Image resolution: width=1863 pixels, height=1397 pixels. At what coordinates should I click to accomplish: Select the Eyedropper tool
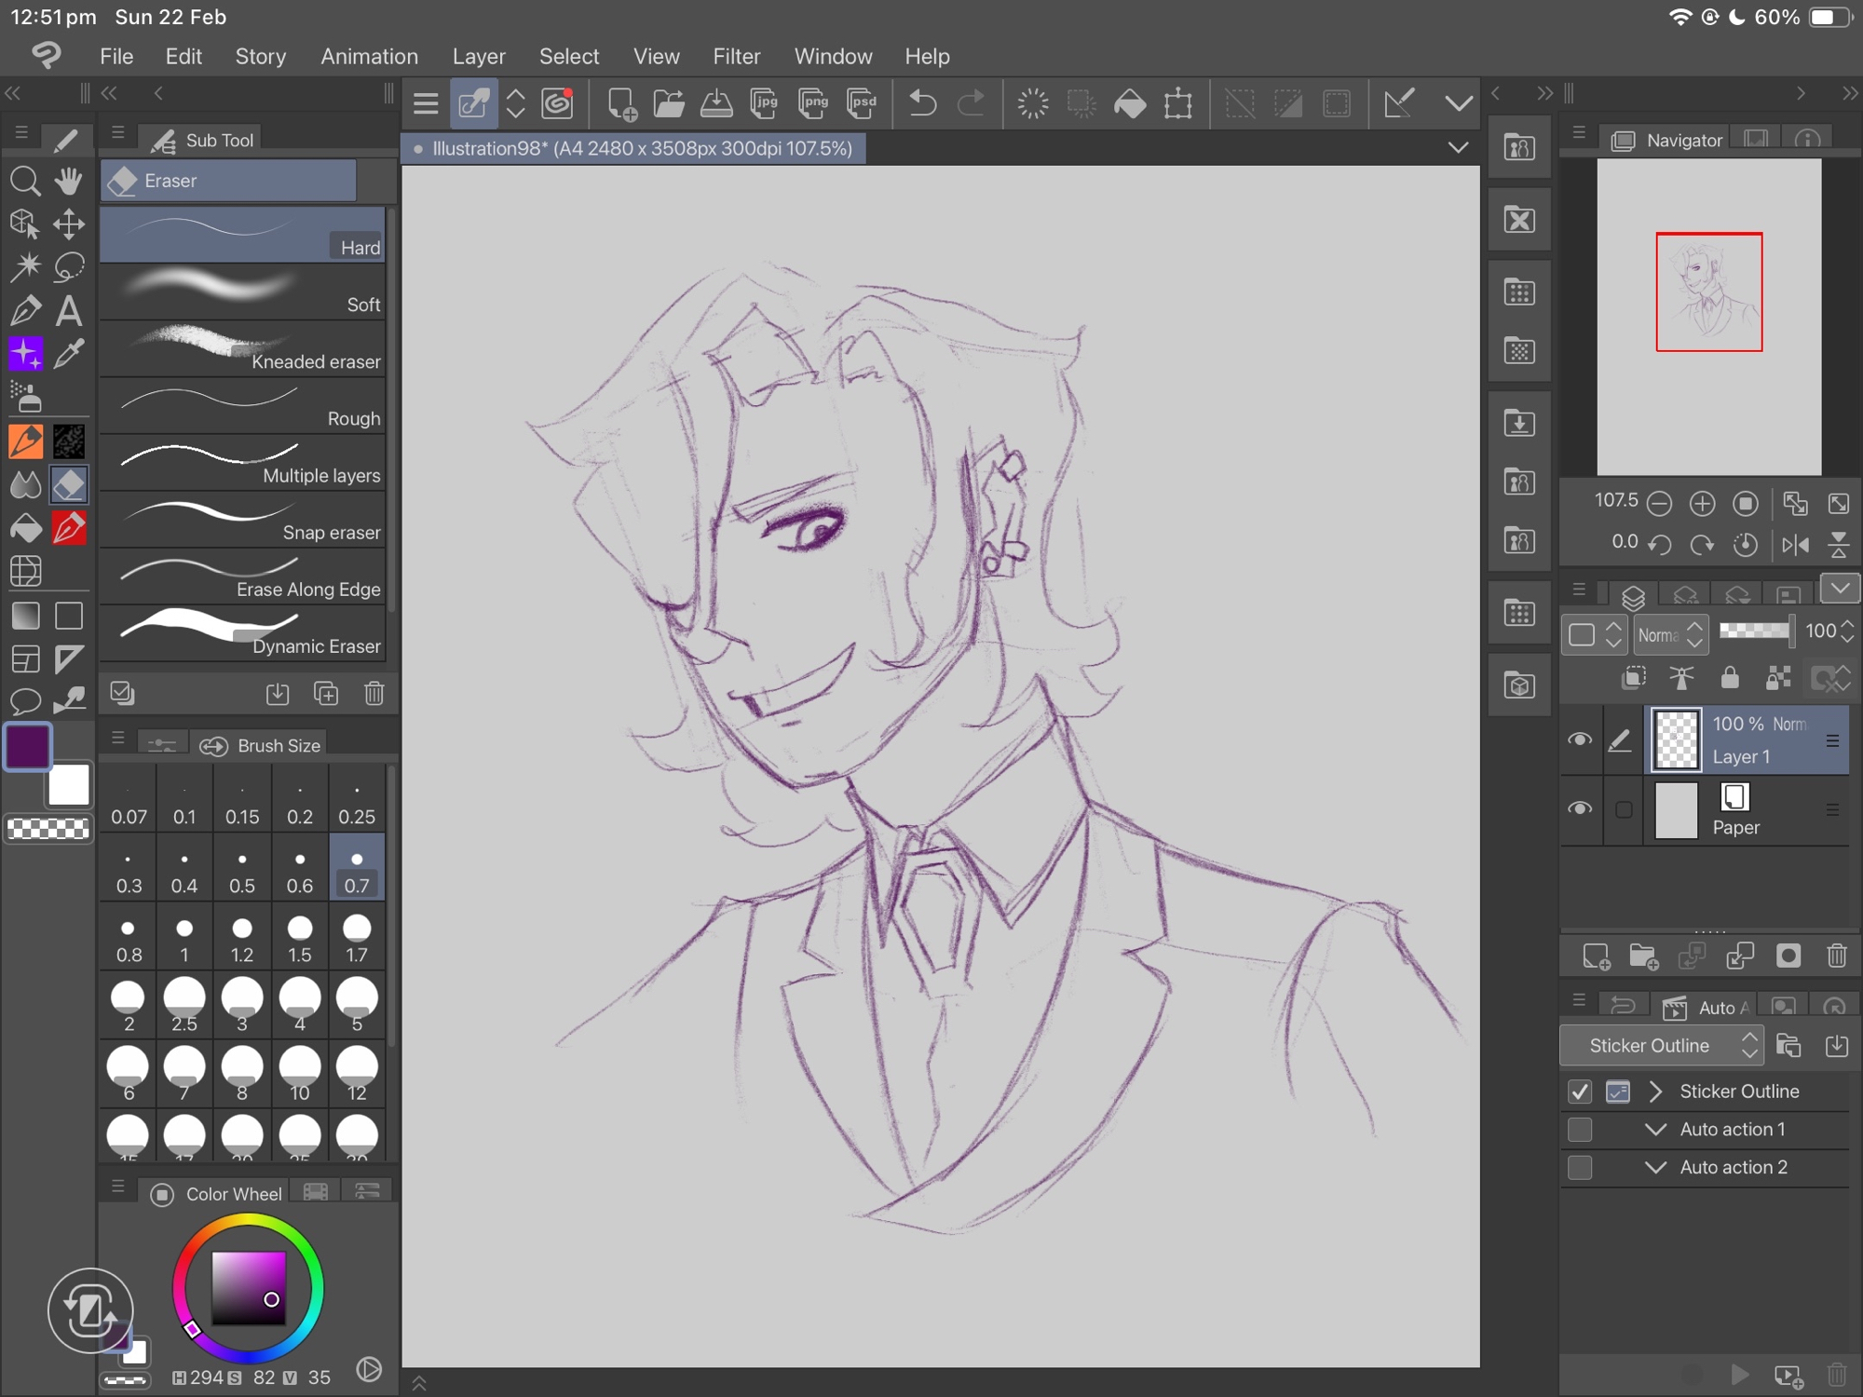click(x=68, y=354)
